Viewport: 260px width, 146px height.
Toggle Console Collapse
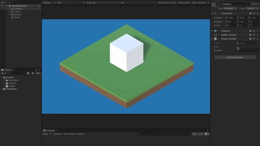57,134
